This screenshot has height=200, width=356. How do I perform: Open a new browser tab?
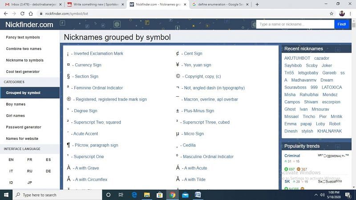click(x=257, y=4)
